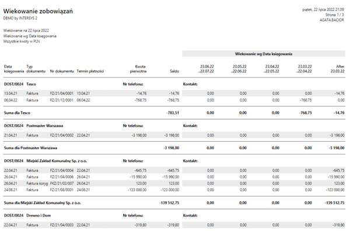Screen dimensions: 353x231
Task: Click the 'Nr dokumentu' column header
Action: [x=62, y=71]
